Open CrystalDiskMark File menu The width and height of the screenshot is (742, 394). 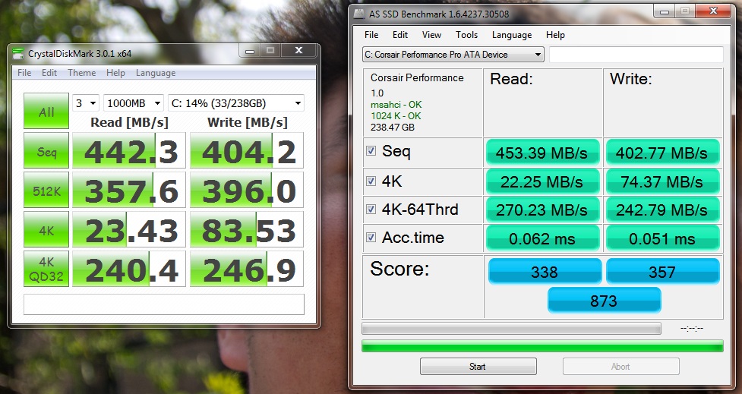[24, 73]
